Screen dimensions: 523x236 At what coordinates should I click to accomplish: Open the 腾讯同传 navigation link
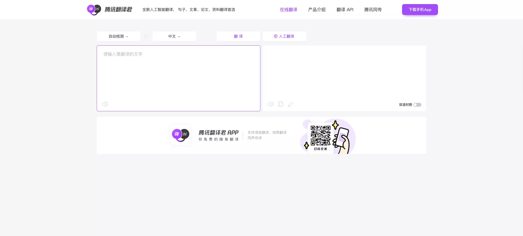pos(373,10)
